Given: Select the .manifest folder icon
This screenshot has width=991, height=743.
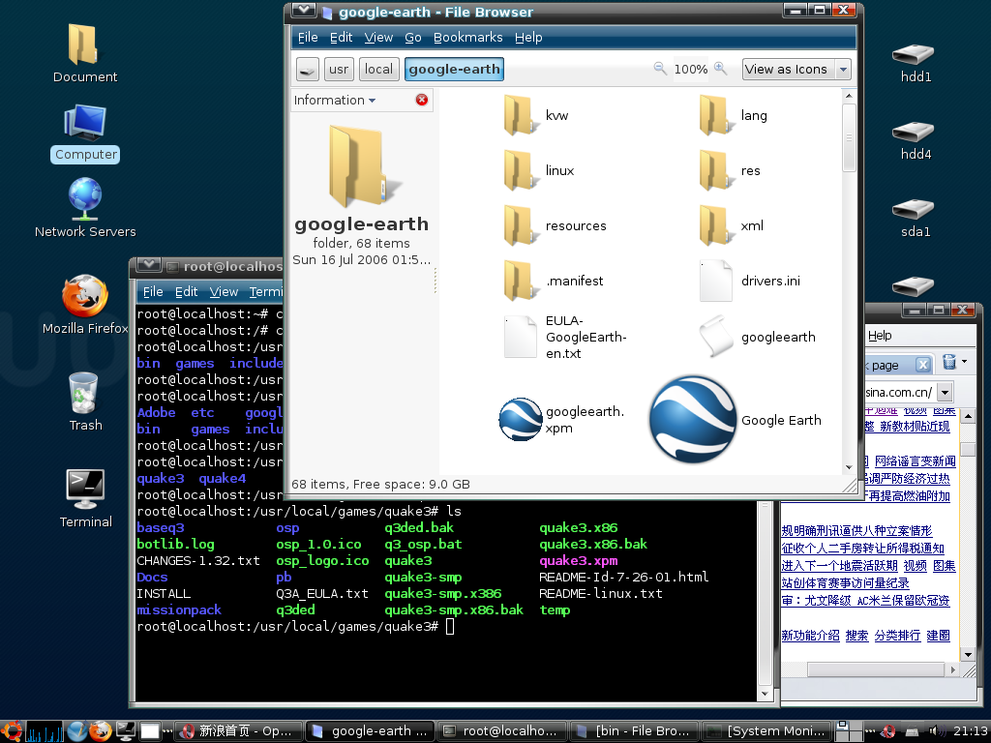Looking at the screenshot, I should (x=520, y=281).
